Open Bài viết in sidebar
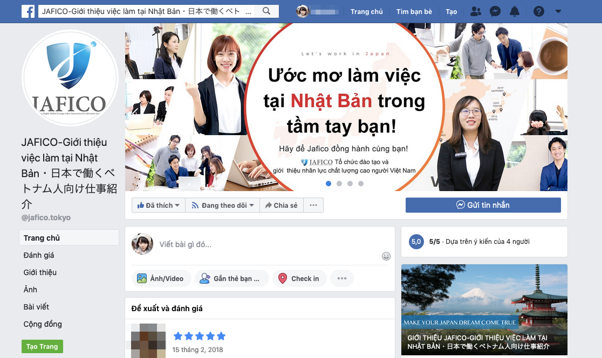 pyautogui.click(x=36, y=307)
